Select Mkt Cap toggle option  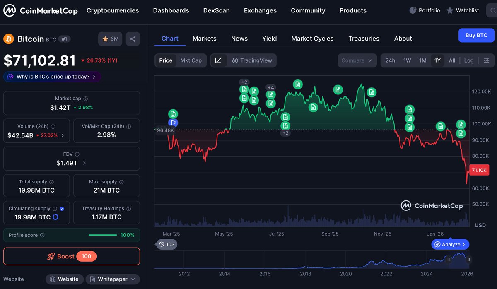click(191, 60)
